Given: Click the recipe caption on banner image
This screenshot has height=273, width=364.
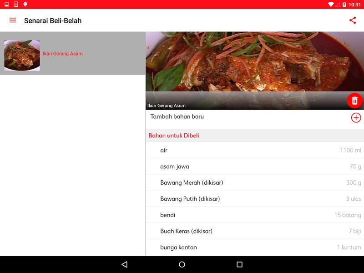Looking at the screenshot, I should (166, 106).
